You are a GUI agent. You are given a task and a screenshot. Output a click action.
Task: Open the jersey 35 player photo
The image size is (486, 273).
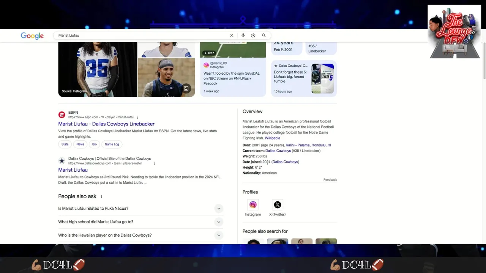click(x=98, y=69)
